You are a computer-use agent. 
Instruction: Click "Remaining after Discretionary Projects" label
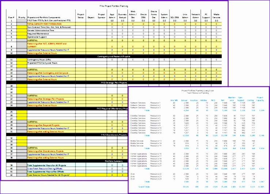45,151
